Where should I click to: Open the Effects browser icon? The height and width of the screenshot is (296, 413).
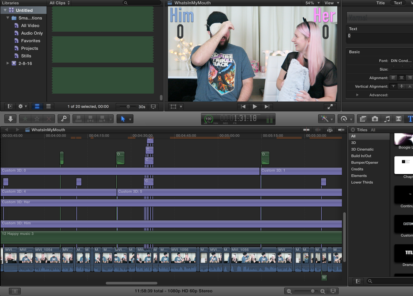[x=363, y=119]
